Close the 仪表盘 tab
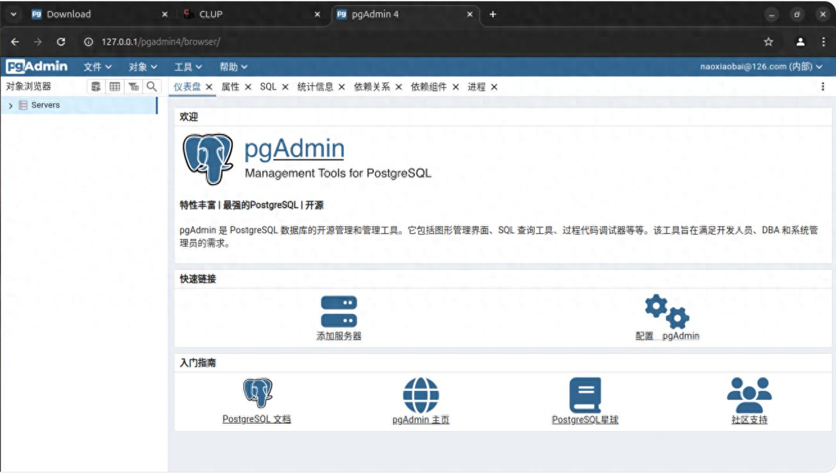This screenshot has width=836, height=473. click(x=209, y=87)
